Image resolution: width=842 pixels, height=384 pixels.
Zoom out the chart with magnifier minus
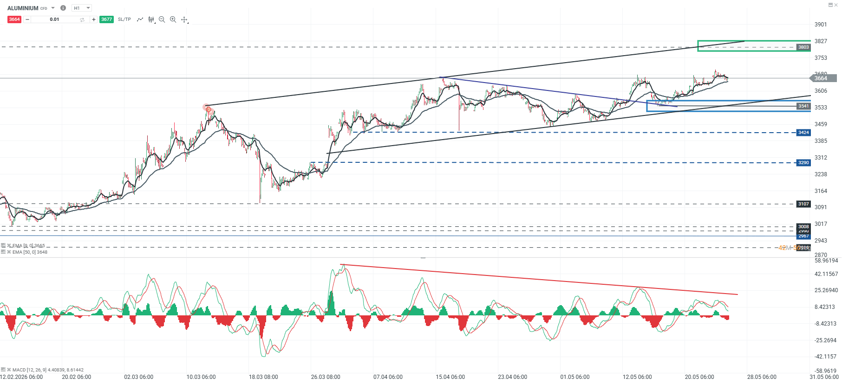(x=162, y=19)
